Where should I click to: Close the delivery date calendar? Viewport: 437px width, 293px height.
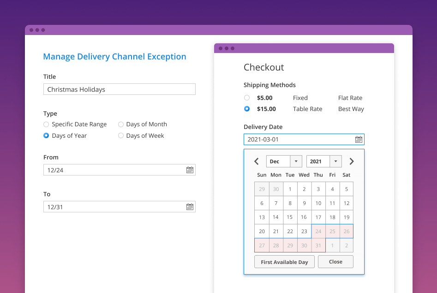point(335,262)
